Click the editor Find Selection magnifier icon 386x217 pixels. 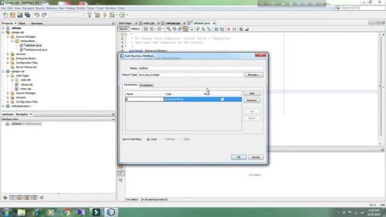click(169, 29)
